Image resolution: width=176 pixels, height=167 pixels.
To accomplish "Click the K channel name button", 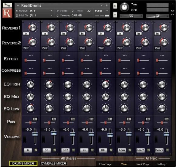I will pos(28,150).
